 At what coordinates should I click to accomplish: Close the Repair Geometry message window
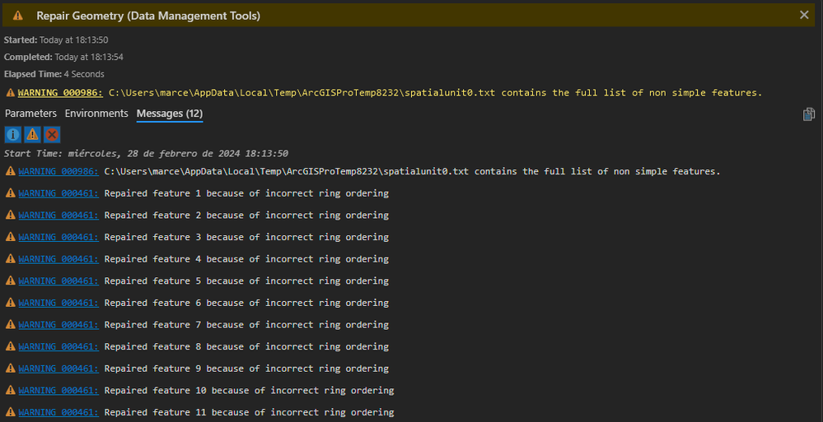pos(804,15)
